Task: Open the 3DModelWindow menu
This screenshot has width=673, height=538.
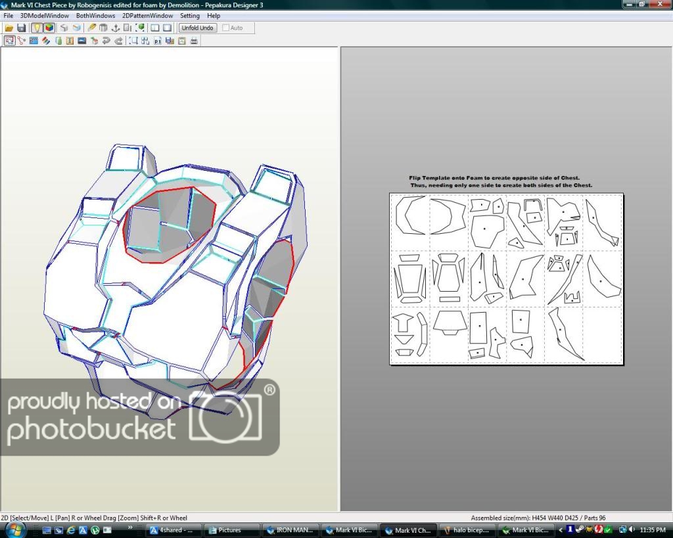Action: 45,16
